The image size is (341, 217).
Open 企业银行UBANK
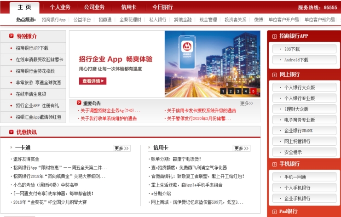pyautogui.click(x=304, y=131)
